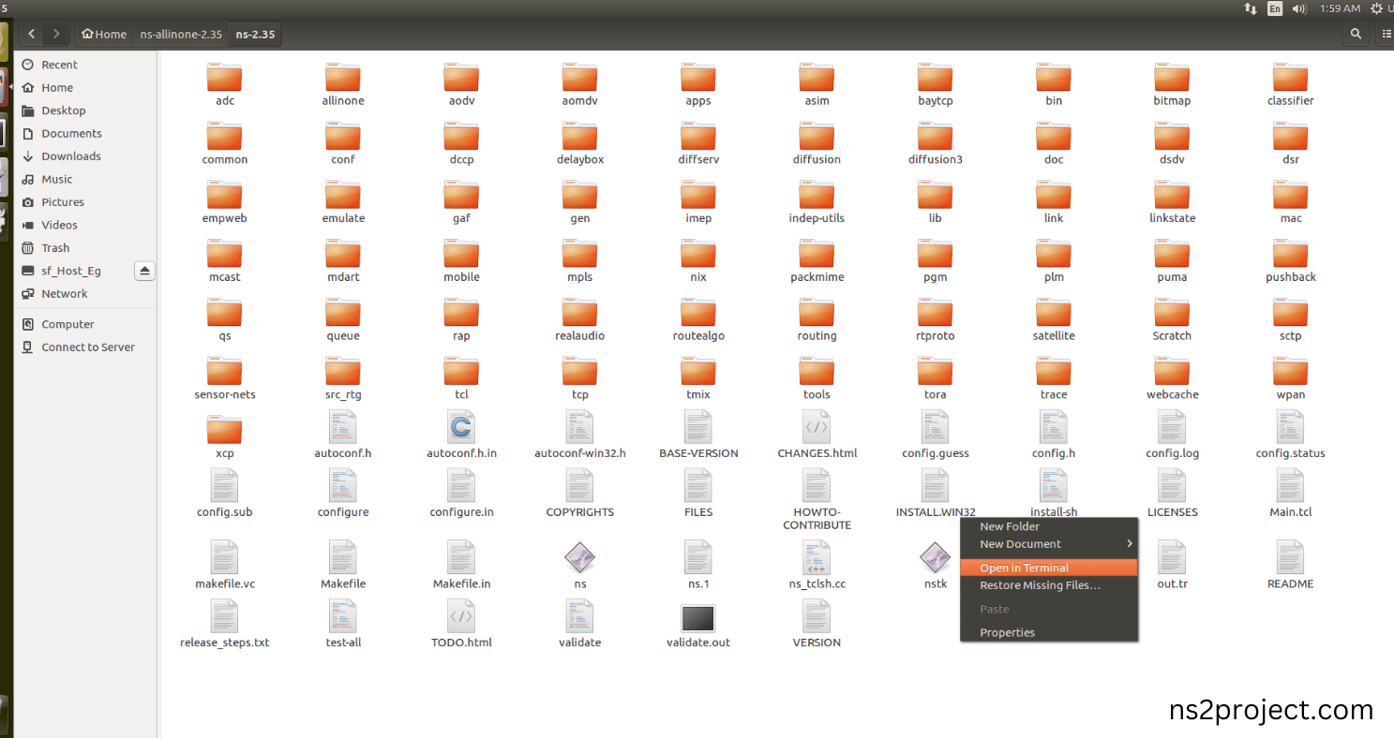
Task: Open Downloads in the sidebar
Action: coord(70,156)
